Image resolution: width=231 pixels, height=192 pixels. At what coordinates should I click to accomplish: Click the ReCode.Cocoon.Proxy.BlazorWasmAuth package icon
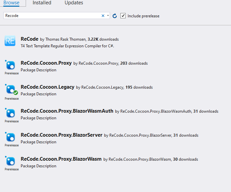coord(11,113)
